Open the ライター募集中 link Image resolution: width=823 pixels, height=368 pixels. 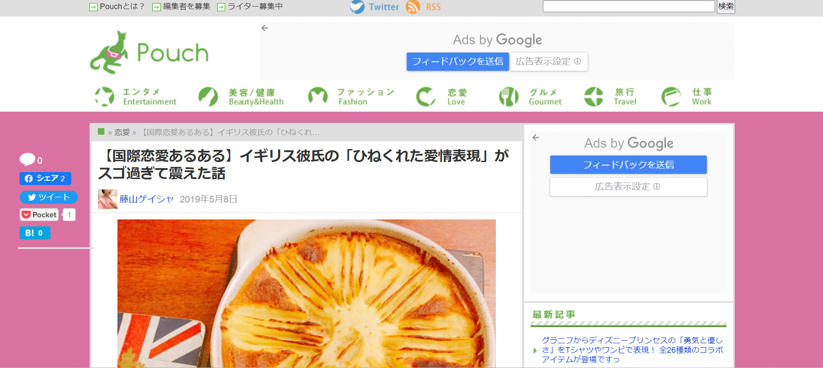click(255, 7)
